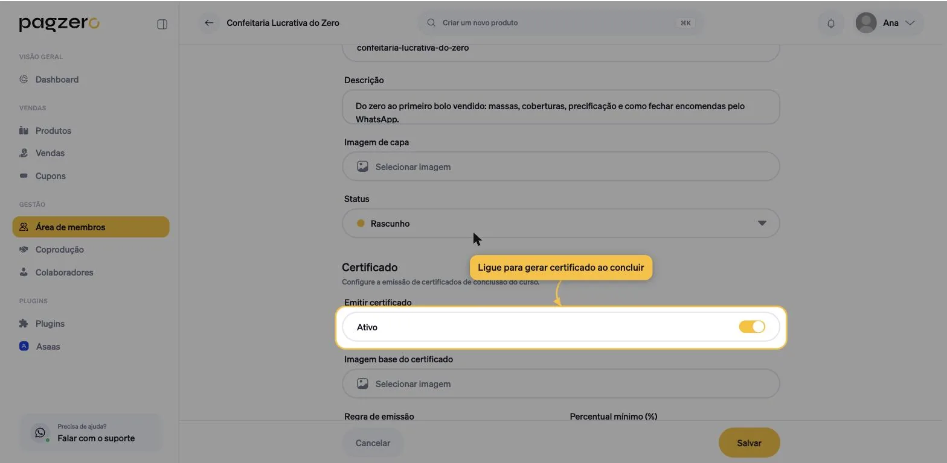This screenshot has width=947, height=463.
Task: Click the Dashboard chart icon
Action: pos(24,79)
